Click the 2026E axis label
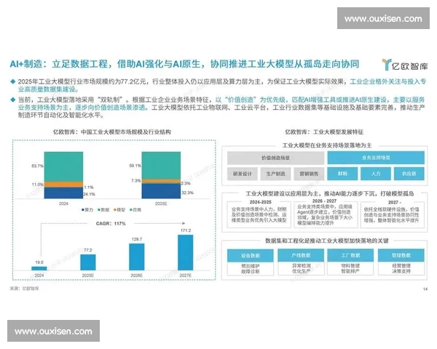The width and height of the screenshot is (437, 349). (137, 276)
